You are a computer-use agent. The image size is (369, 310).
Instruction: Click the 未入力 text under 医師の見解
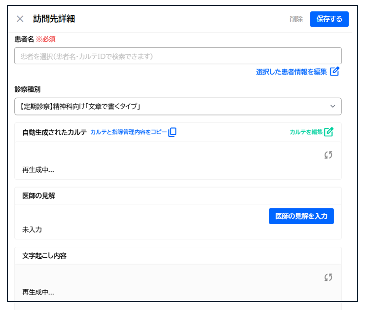pyautogui.click(x=32, y=230)
